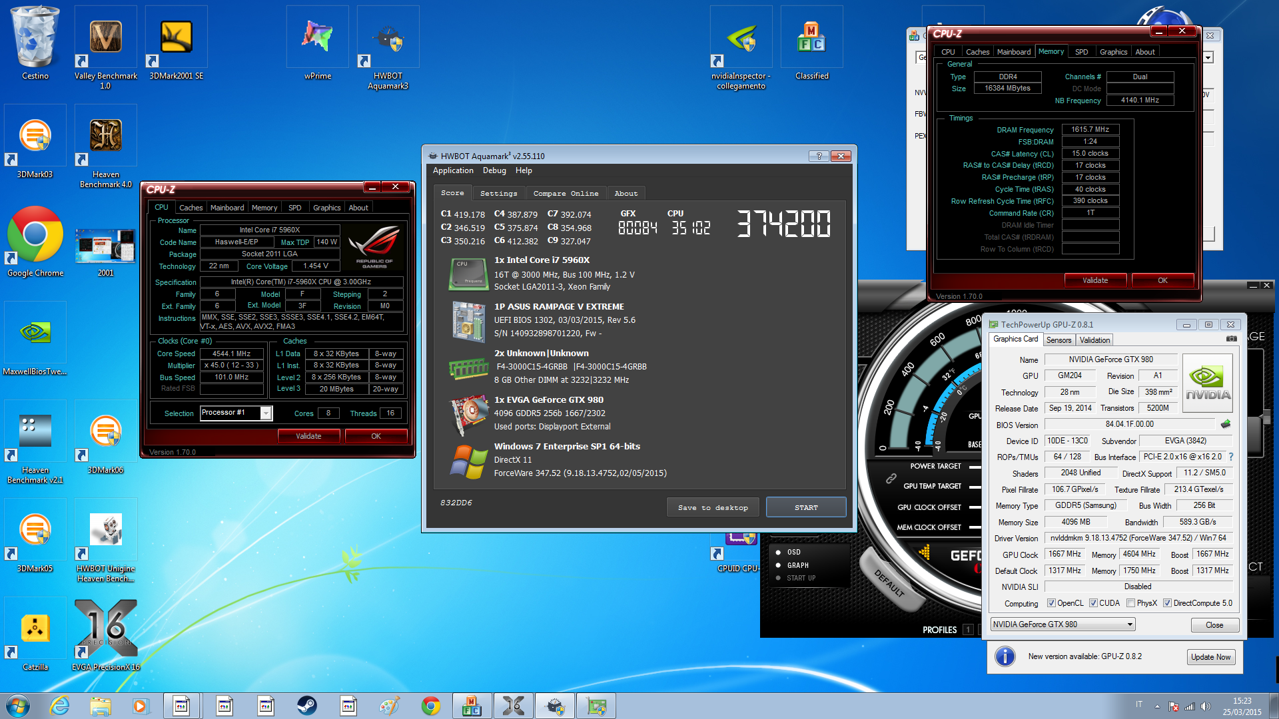The height and width of the screenshot is (719, 1279).
Task: Open the 2001 screenshot thumbnail on desktop
Action: pyautogui.click(x=105, y=252)
